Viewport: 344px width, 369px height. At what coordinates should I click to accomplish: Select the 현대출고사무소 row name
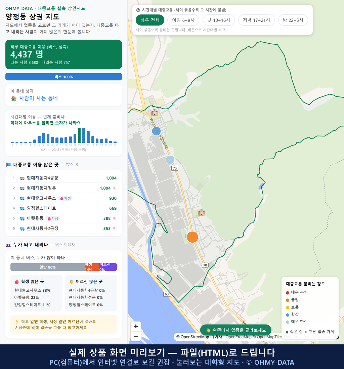click(x=41, y=198)
